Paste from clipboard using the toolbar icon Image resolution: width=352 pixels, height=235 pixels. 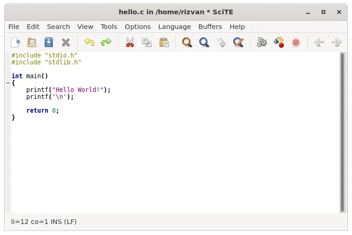click(164, 42)
